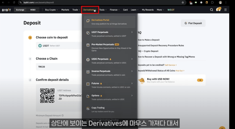Open the Self-Service link

tap(171, 65)
